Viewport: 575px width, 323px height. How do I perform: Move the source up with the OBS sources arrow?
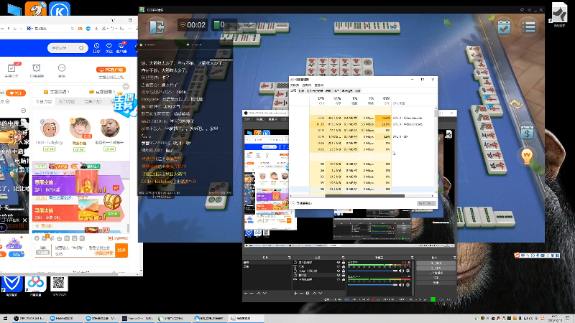coord(314,294)
